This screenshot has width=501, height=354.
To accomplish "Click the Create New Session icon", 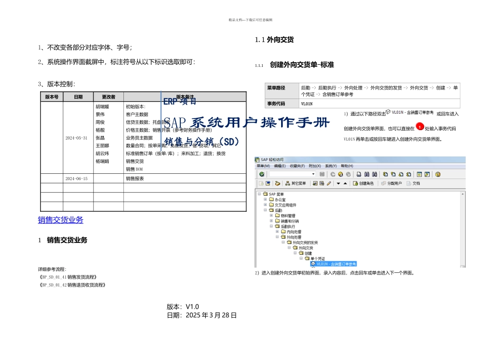I will coord(419,174).
